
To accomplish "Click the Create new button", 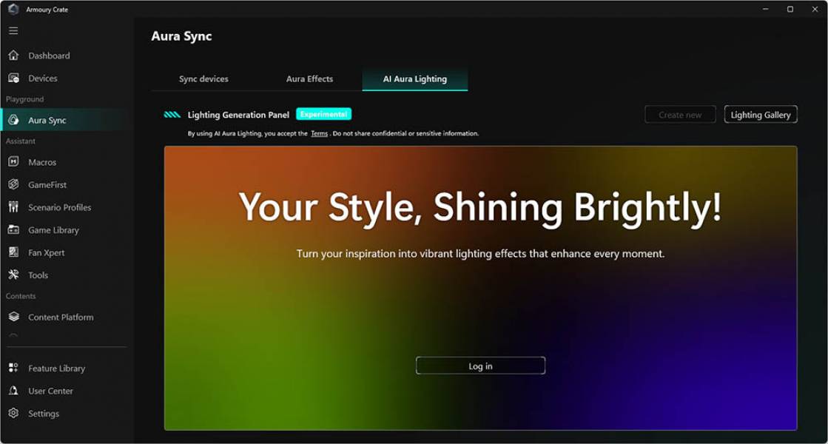I will tap(680, 115).
